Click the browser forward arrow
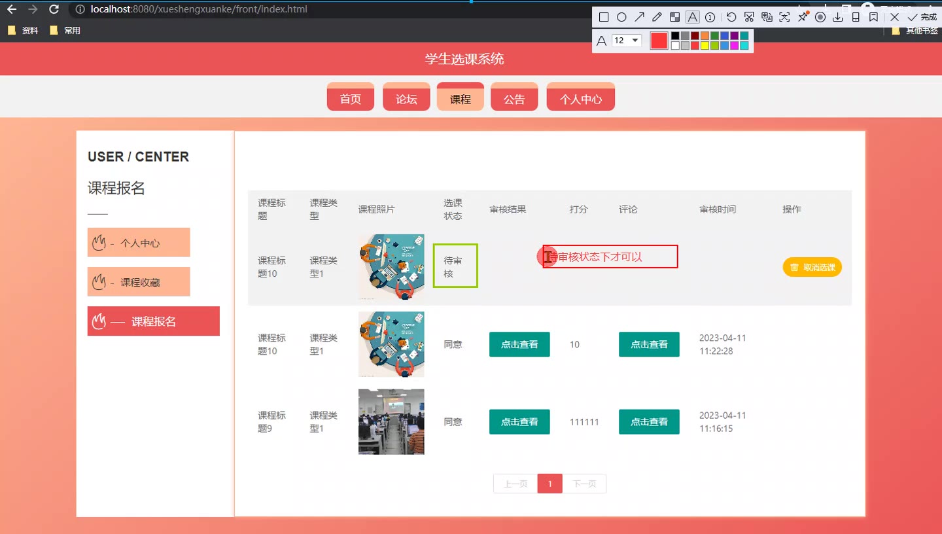This screenshot has width=942, height=534. pyautogui.click(x=33, y=9)
